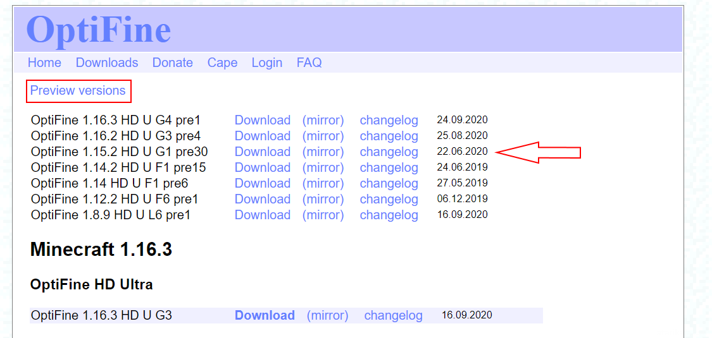The width and height of the screenshot is (712, 338).
Task: View changelog for release 1.16.3 HD U G3
Action: [x=393, y=315]
